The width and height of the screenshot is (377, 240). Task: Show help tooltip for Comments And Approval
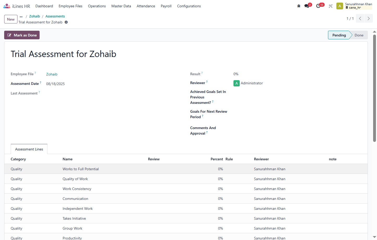[x=207, y=132]
